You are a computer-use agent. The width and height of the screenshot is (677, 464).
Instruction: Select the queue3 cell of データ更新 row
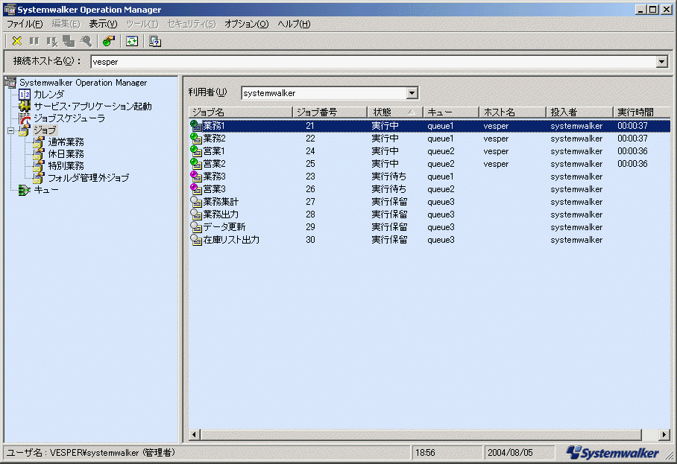[x=441, y=227]
